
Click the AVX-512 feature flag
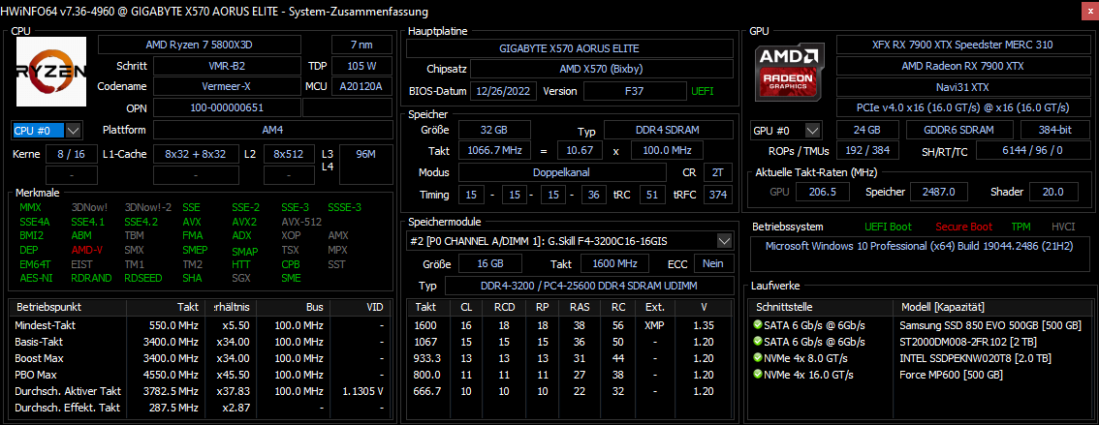(300, 222)
